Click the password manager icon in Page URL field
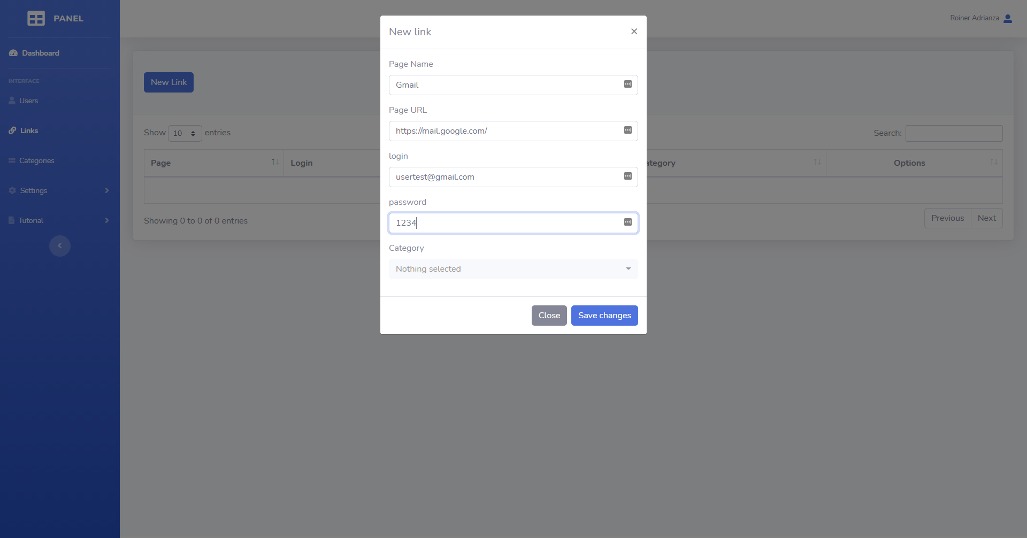Viewport: 1027px width, 538px height. pos(627,130)
